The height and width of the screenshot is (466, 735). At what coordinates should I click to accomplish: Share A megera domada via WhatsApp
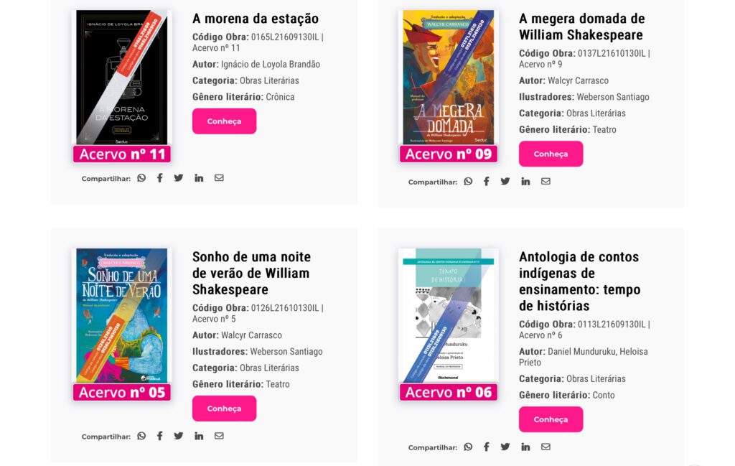click(x=468, y=182)
